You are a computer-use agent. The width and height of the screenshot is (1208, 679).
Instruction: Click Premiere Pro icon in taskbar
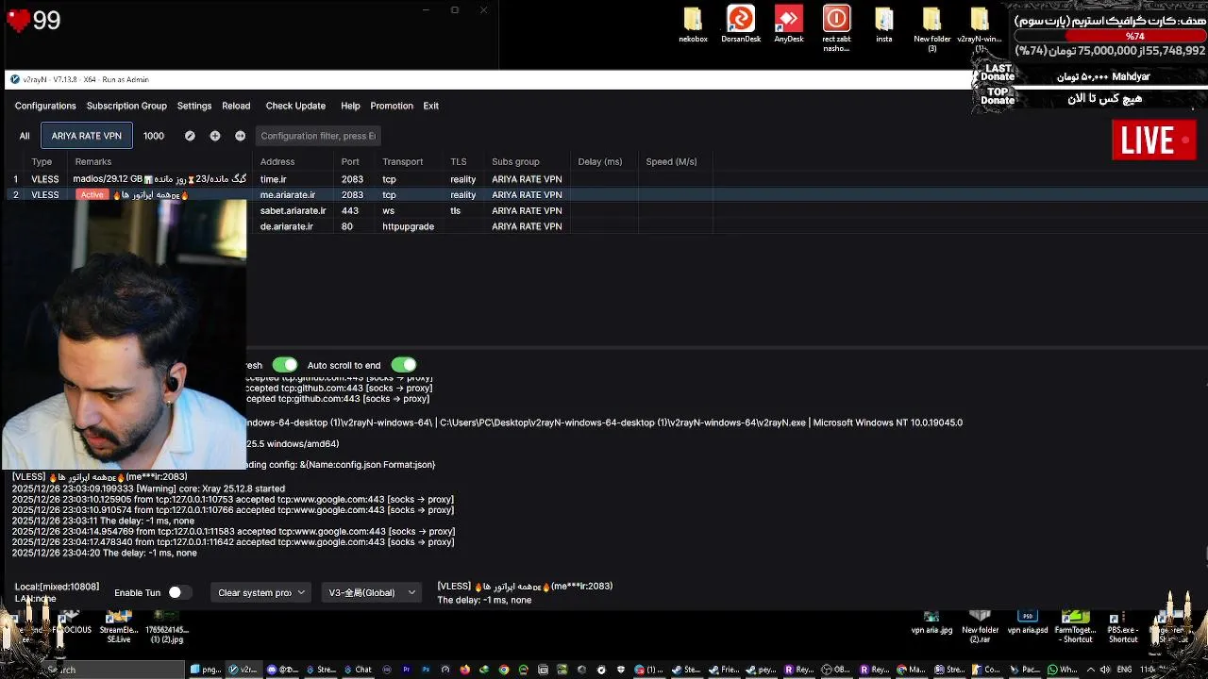coord(407,670)
